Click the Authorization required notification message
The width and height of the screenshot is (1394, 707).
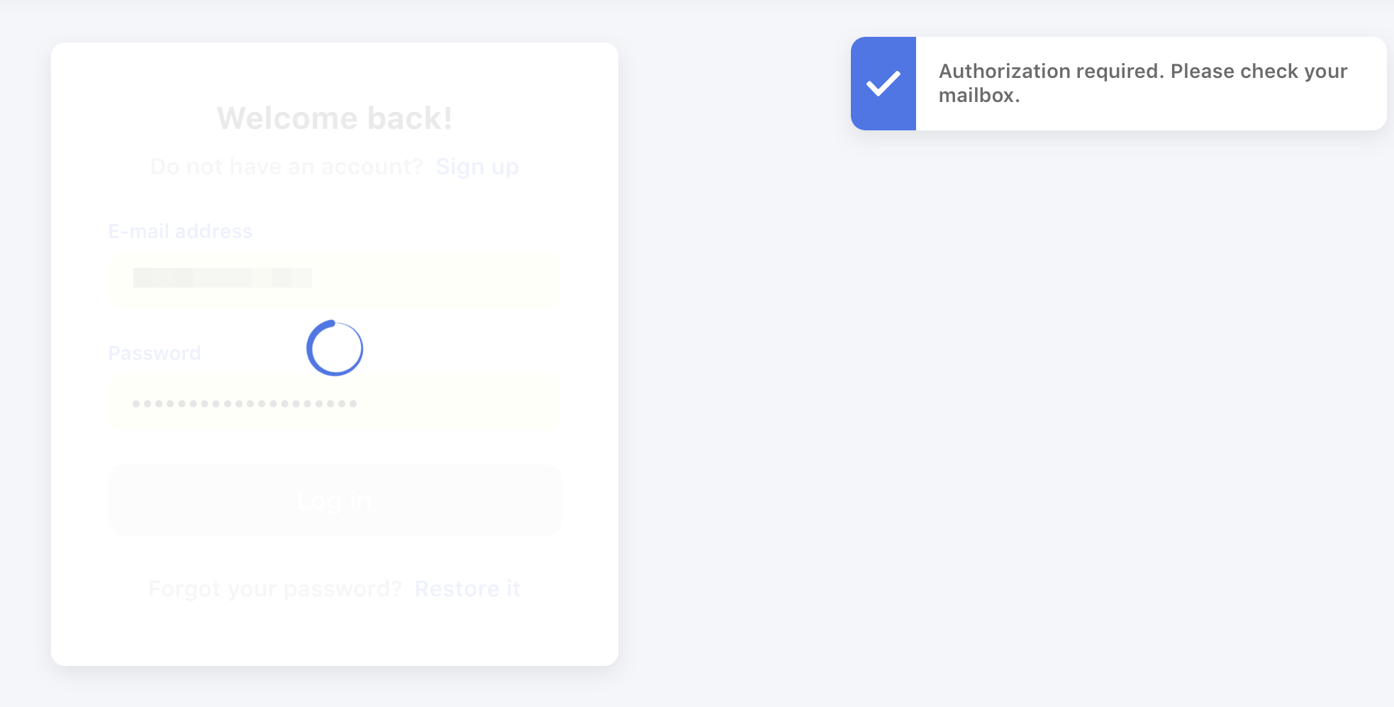pos(1143,83)
